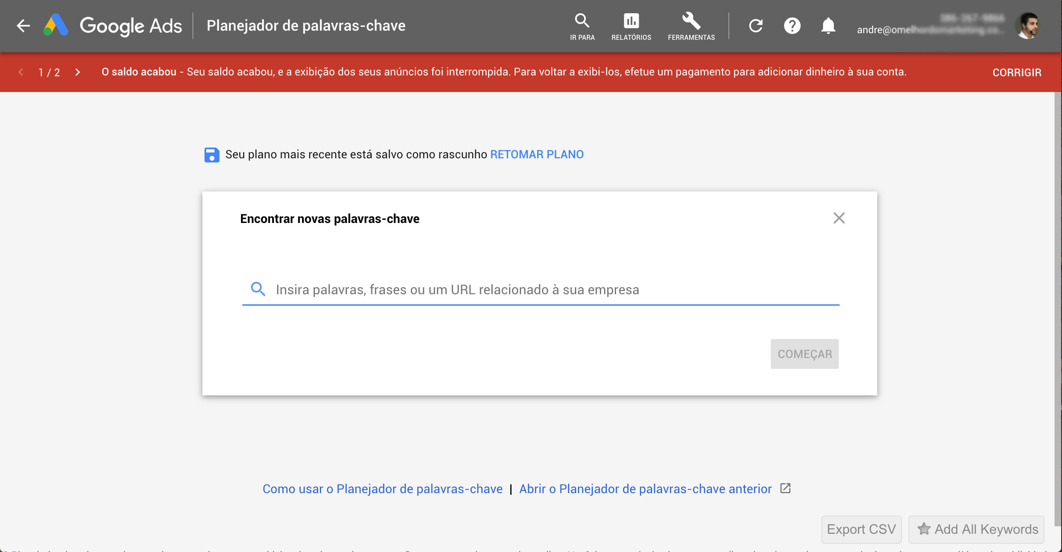
Task: Click CORRIGIR in the red banner
Action: (x=1017, y=73)
